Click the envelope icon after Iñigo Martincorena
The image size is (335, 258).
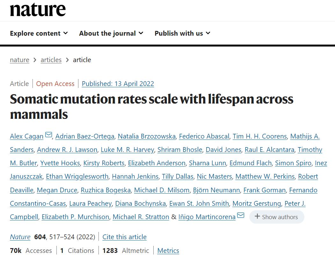click(241, 216)
